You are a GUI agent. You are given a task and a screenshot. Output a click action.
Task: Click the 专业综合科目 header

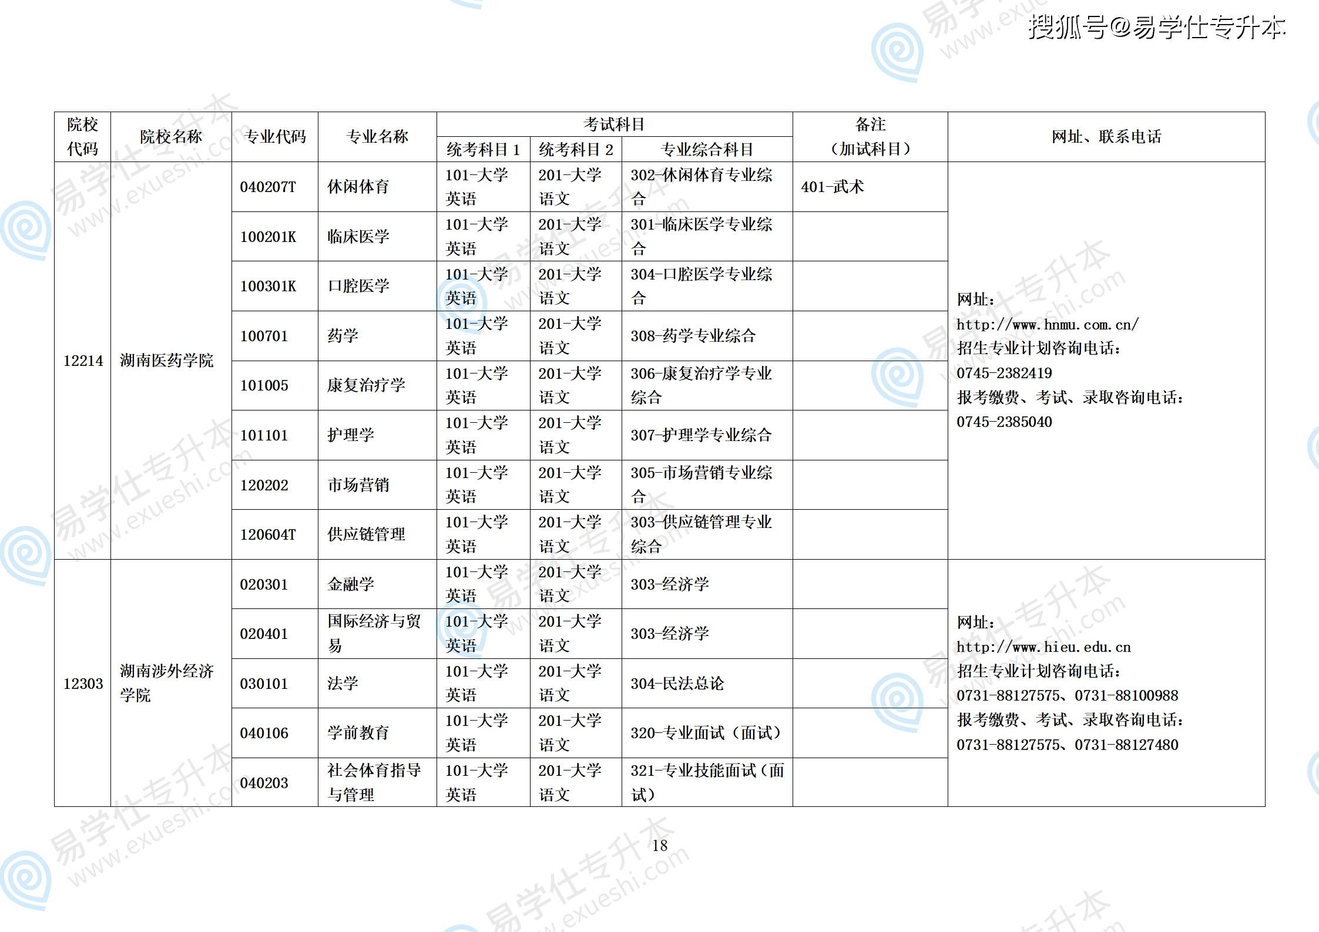pyautogui.click(x=707, y=150)
